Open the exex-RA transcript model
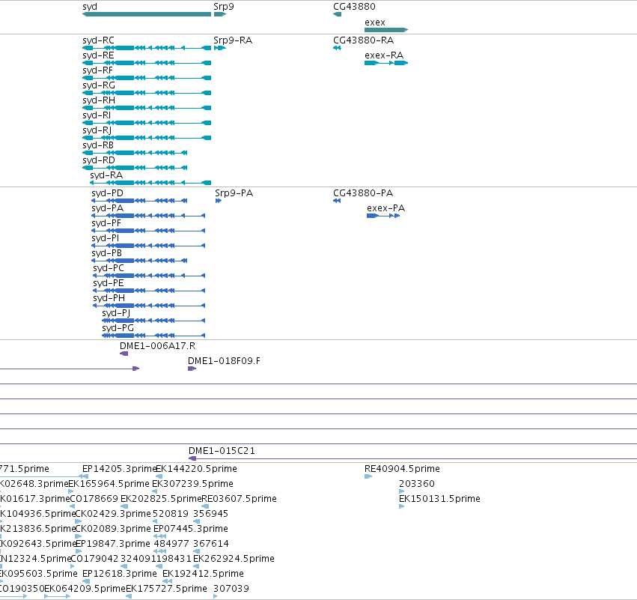The width and height of the screenshot is (637, 600). click(x=386, y=63)
